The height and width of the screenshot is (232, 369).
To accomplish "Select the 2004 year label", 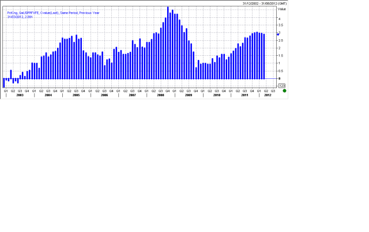I will click(x=48, y=94).
